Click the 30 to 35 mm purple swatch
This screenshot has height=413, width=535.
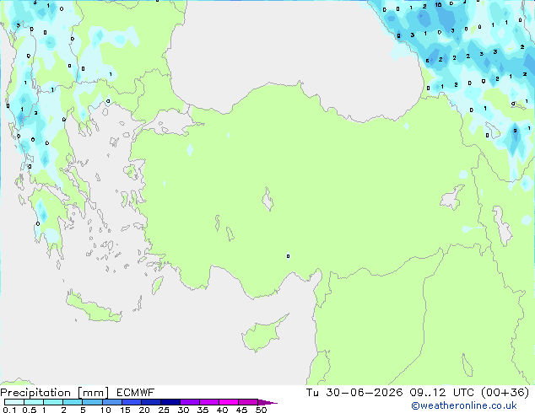coord(189,402)
